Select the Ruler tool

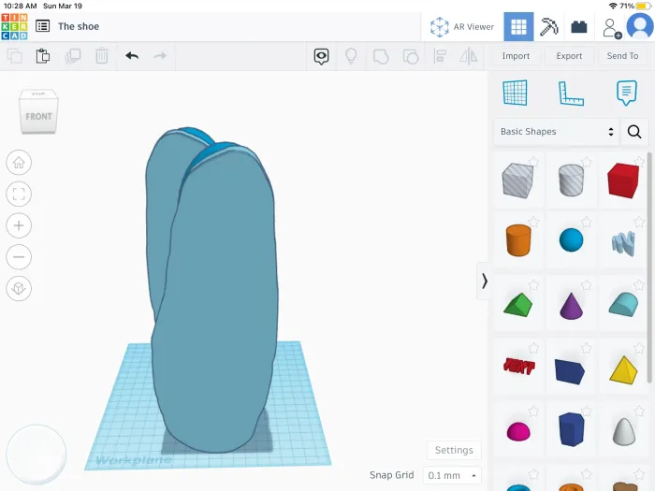[x=571, y=94]
